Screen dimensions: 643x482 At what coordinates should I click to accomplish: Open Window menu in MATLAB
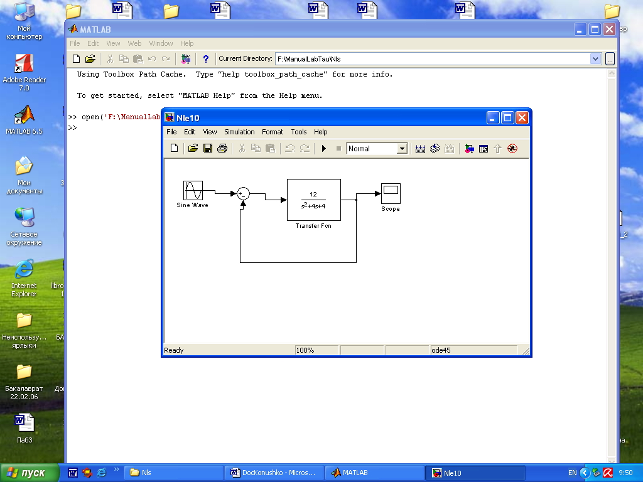coord(161,43)
